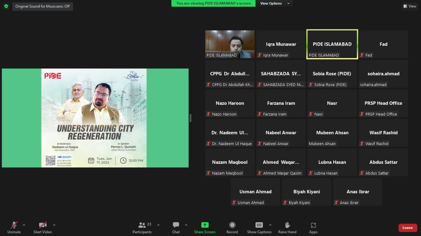Click the Unmute microphone icon
This screenshot has height=236, width=421.
(x=14, y=225)
